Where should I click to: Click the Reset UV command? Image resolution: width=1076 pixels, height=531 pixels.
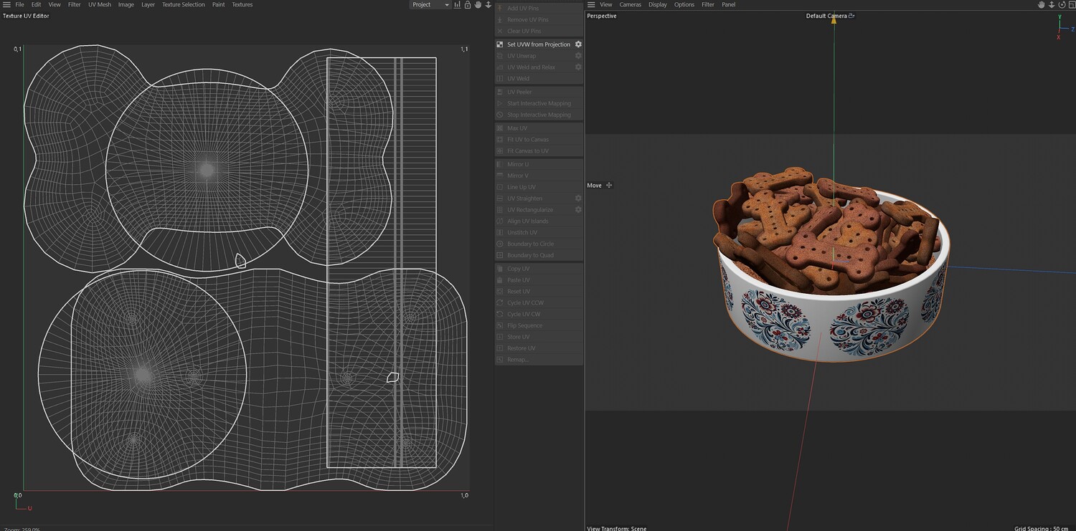click(539, 292)
